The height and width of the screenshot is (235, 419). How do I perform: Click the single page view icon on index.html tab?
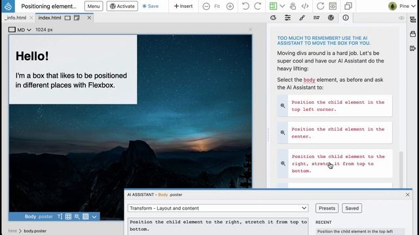pyautogui.click(x=67, y=18)
